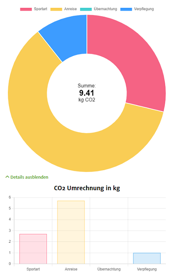This screenshot has height=277, width=174.
Task: Click the light blue Verpflegung bar
Action: click(x=147, y=259)
